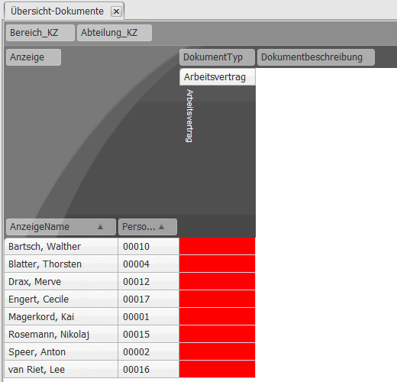
Task: Click personnel number 00001
Action: click(149, 317)
